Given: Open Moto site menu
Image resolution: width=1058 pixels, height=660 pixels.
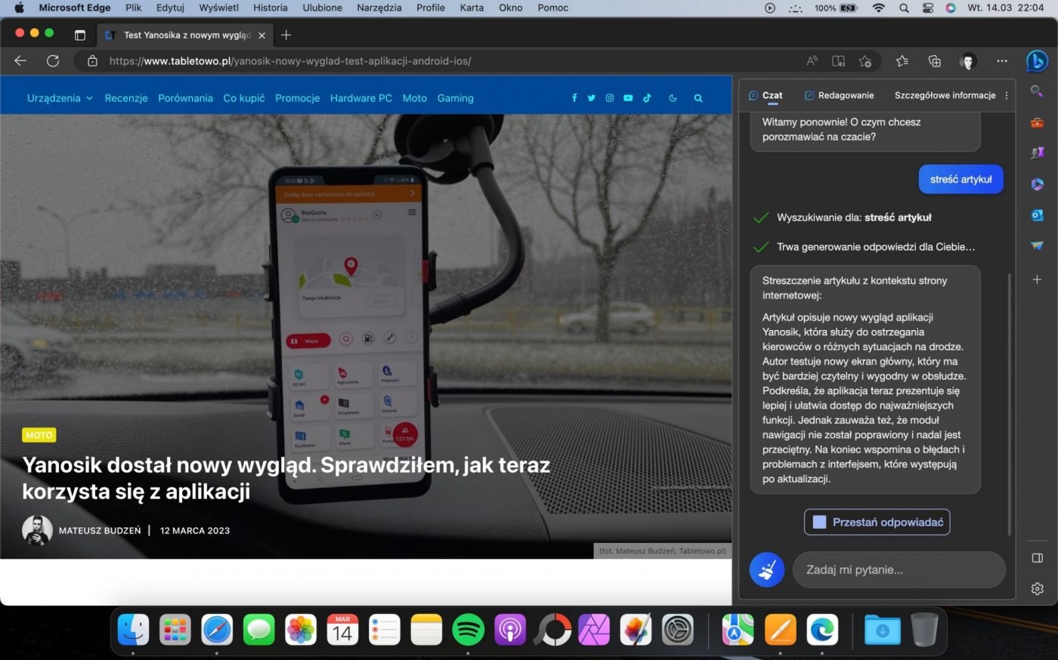Looking at the screenshot, I should [414, 98].
